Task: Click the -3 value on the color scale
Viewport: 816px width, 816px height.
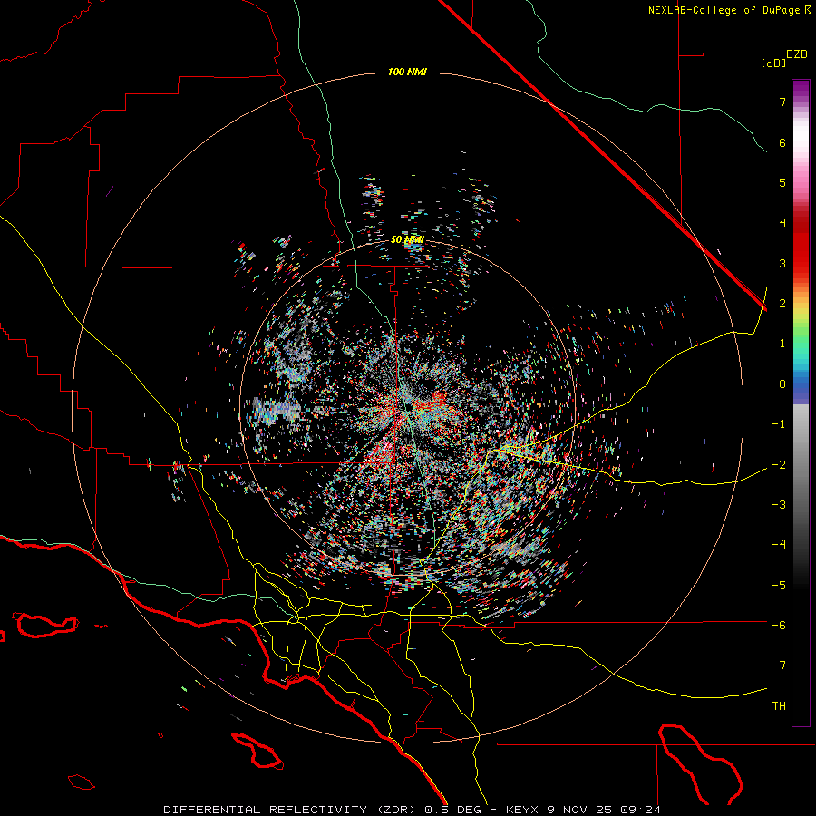Action: (x=779, y=504)
